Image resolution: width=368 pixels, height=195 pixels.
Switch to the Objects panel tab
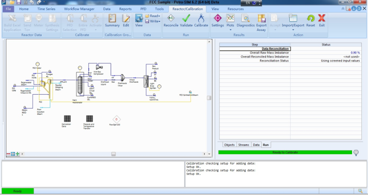[x=229, y=145]
